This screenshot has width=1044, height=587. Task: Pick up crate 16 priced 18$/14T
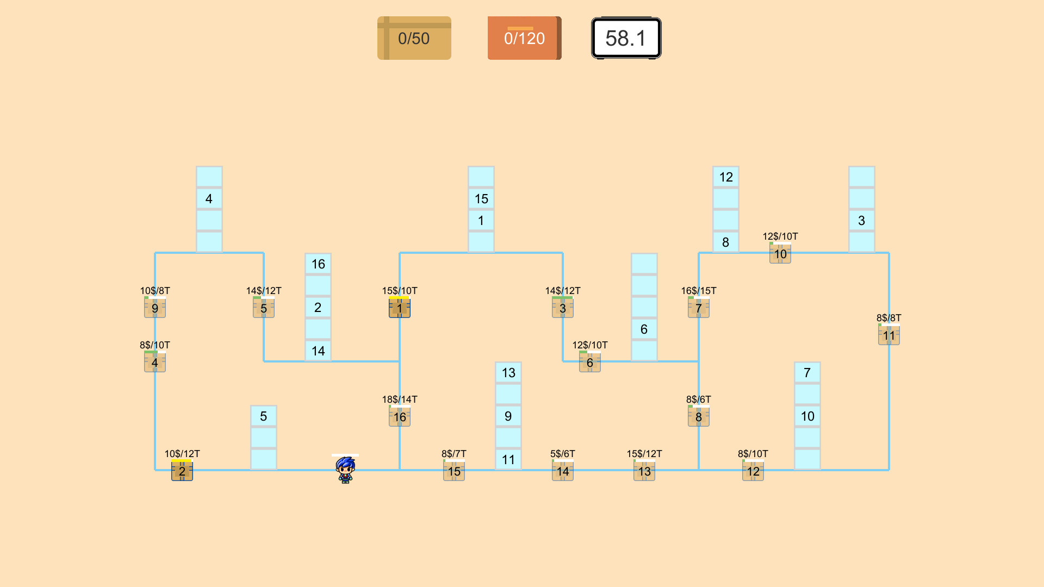[399, 416]
